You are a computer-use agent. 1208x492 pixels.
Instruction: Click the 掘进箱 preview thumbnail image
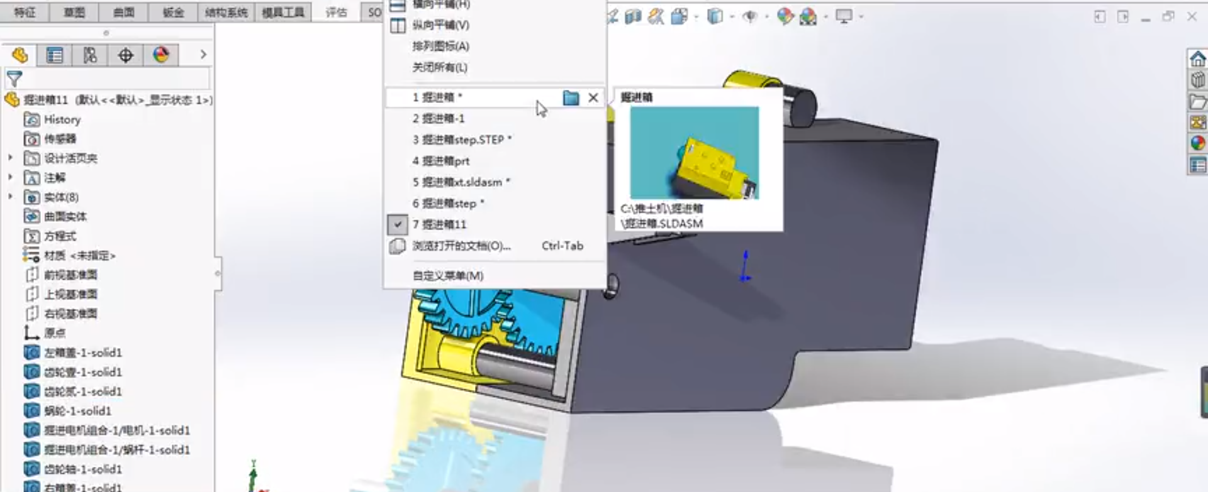click(x=694, y=153)
